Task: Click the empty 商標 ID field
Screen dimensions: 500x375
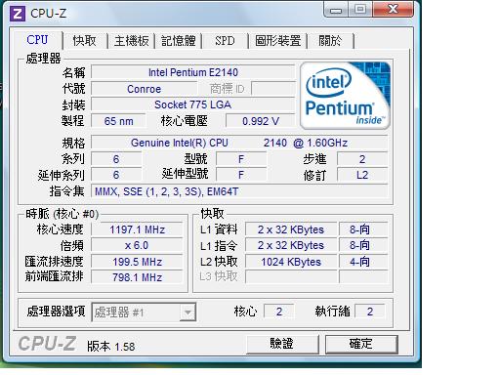Action: 273,89
